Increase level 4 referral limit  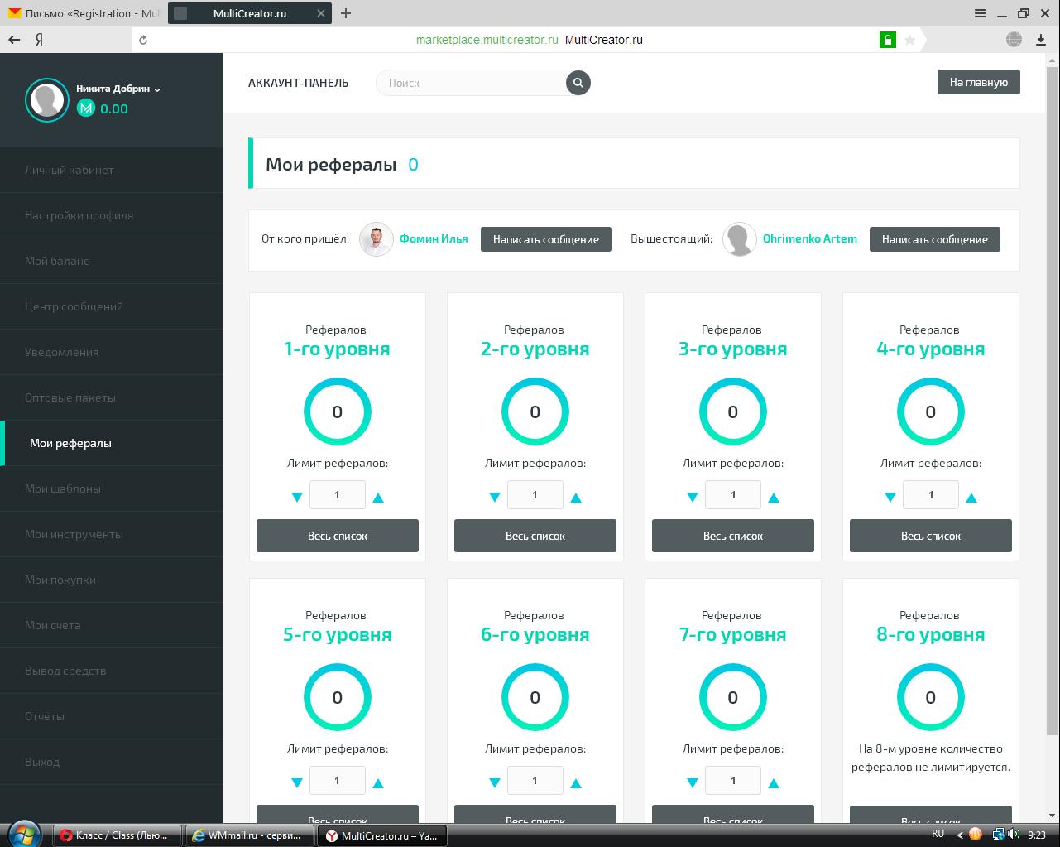(x=971, y=498)
